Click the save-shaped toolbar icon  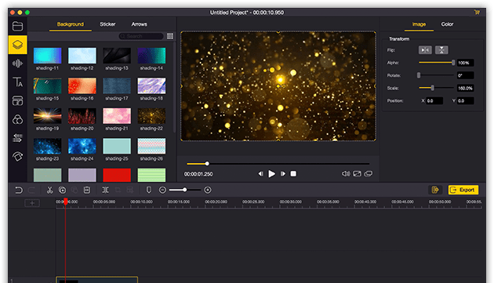point(87,190)
